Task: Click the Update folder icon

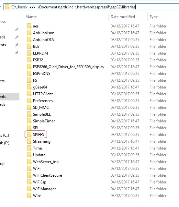Action: [29, 155]
